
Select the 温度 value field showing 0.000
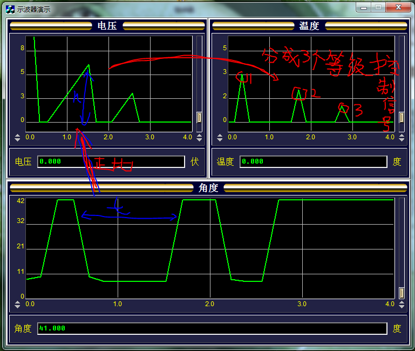coord(313,161)
